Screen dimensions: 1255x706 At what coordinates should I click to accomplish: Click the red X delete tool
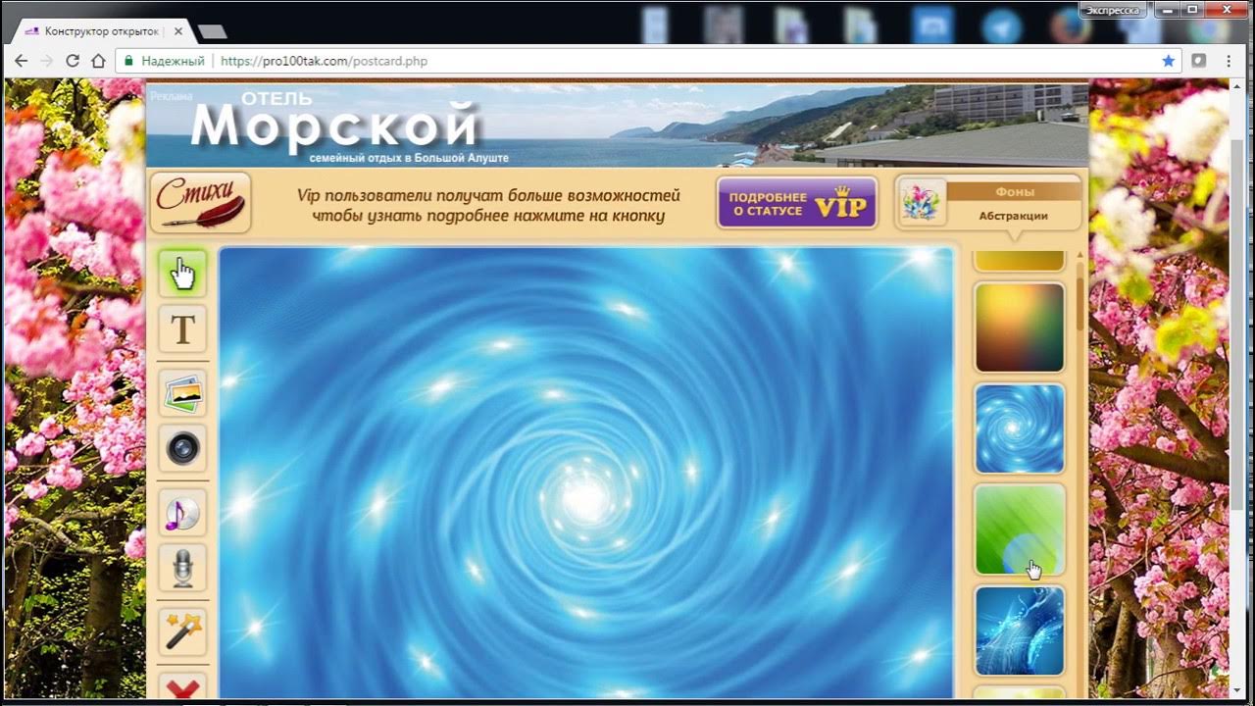pyautogui.click(x=182, y=686)
